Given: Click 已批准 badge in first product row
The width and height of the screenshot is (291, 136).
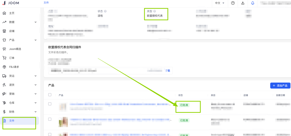Looking at the screenshot, I should coord(184,105).
